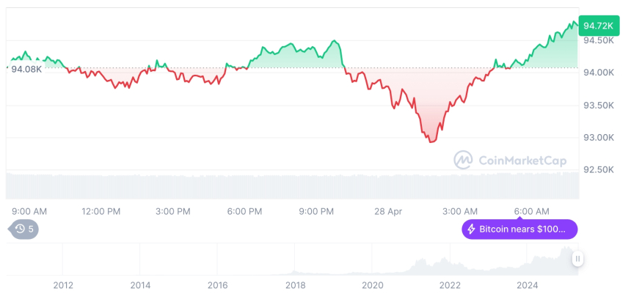Select year 2016 in the overview navigator
The image size is (631, 294).
(x=217, y=284)
